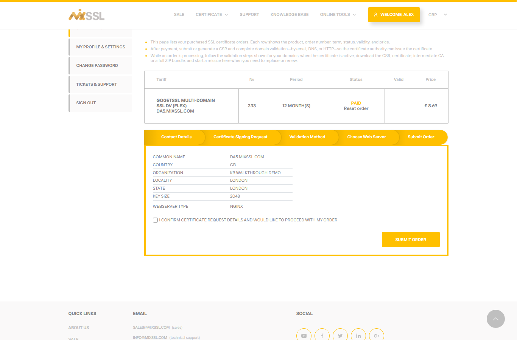Open the YouTube social icon

pos(304,335)
